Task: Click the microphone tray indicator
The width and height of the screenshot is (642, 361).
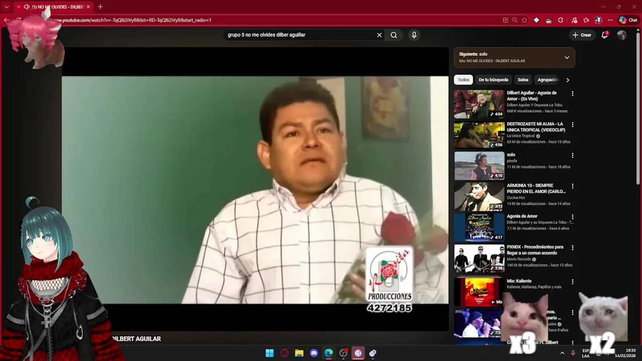Action: coord(573,353)
